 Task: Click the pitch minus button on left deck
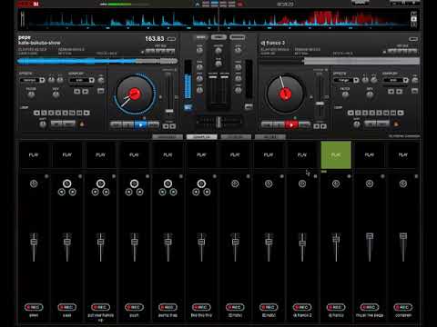166,126
